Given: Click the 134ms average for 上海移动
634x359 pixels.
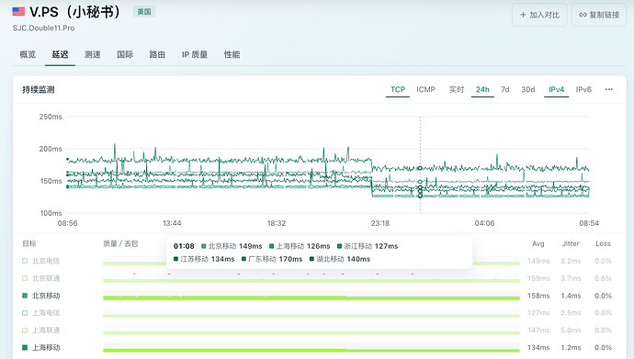Looking at the screenshot, I should click(538, 347).
